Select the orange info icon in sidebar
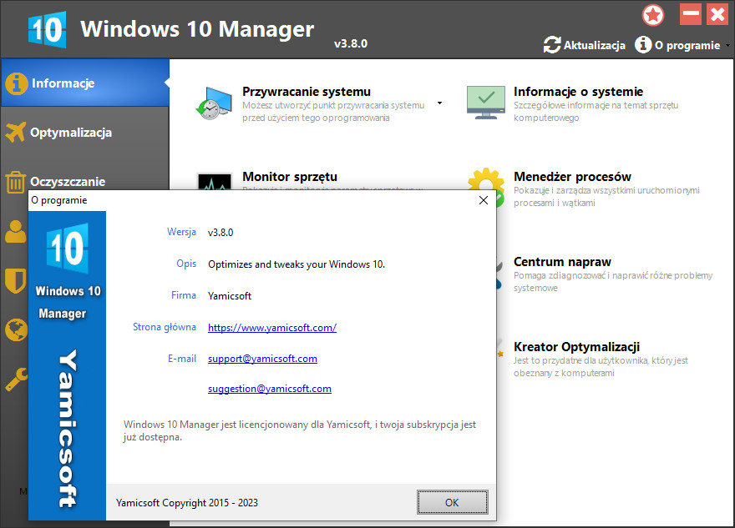The width and height of the screenshot is (735, 528). click(x=17, y=83)
